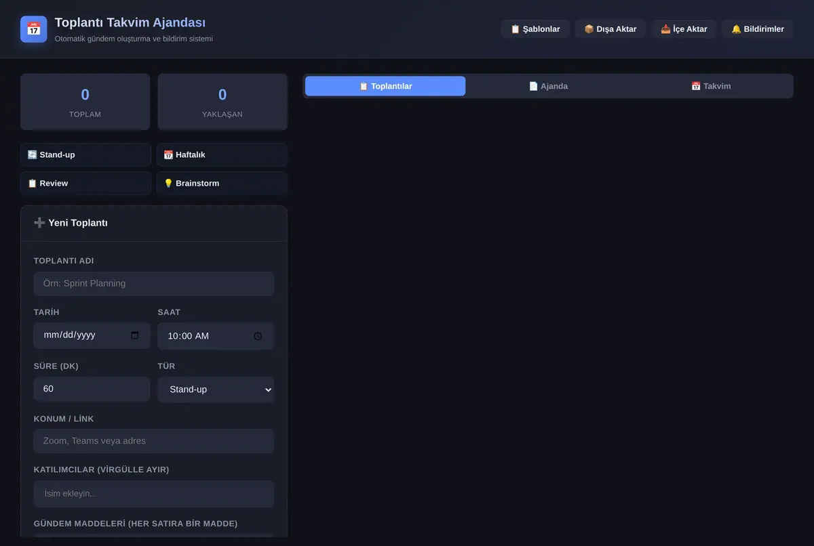Switch to the Takvim tab
The image size is (814, 546).
[711, 86]
